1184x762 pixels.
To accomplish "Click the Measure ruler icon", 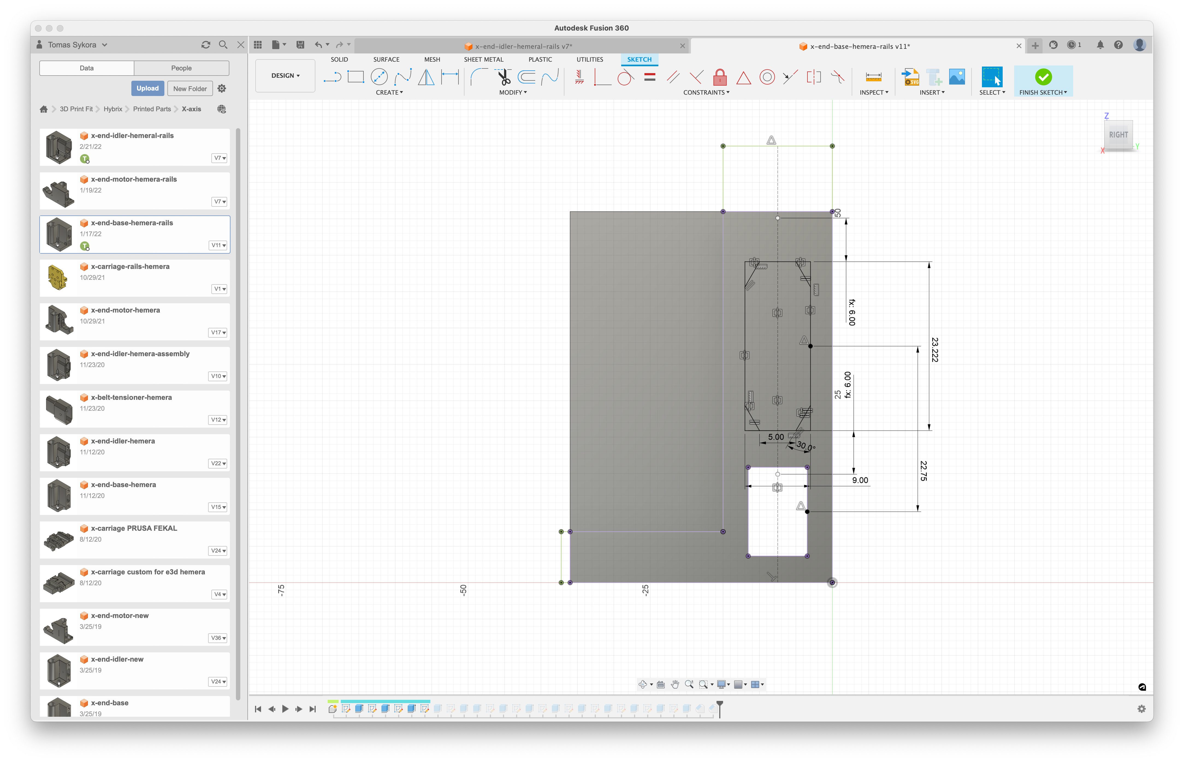I will tap(873, 77).
